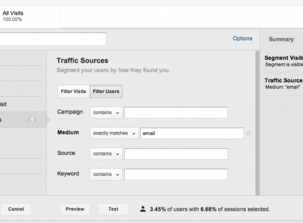Switch to Filter Visits toggle
Screen dimensions: 303x223
pos(74,92)
